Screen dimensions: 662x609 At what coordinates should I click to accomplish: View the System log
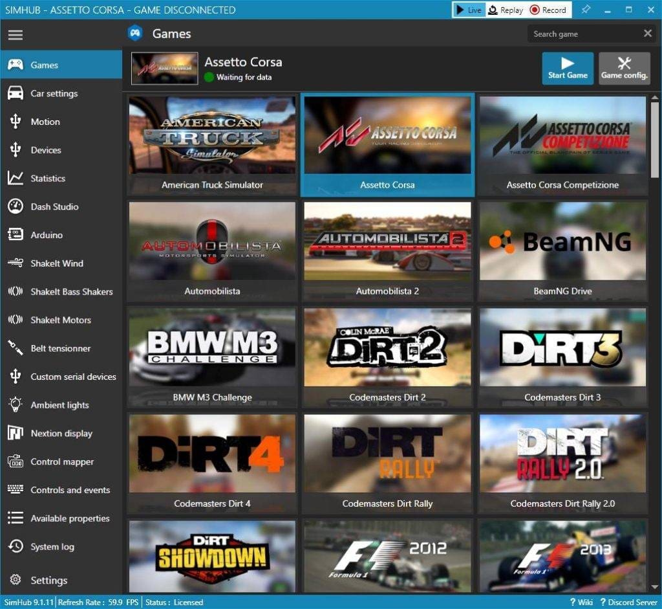[x=51, y=546]
